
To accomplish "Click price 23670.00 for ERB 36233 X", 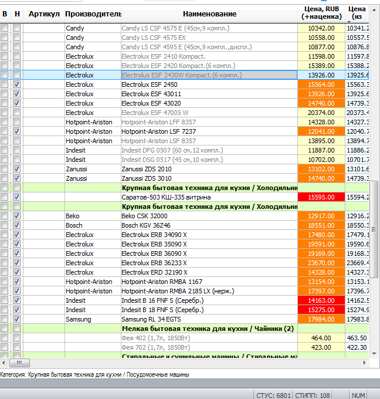I will (x=321, y=263).
